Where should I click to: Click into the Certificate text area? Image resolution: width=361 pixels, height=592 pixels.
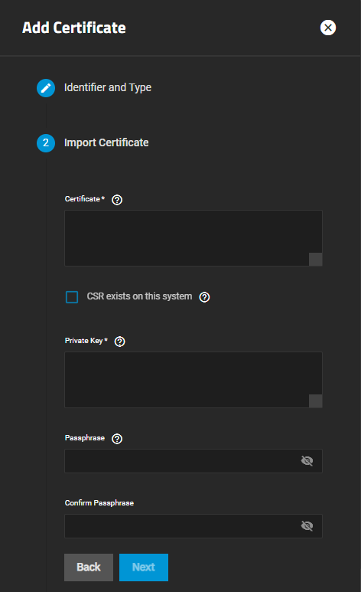[x=194, y=238]
